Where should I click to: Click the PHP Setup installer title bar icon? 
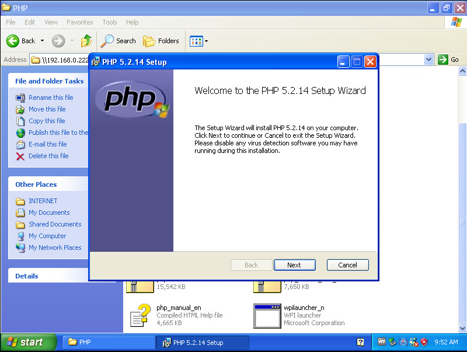[96, 62]
